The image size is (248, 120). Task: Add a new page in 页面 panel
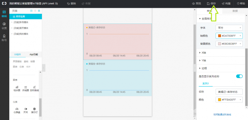(x=31, y=11)
